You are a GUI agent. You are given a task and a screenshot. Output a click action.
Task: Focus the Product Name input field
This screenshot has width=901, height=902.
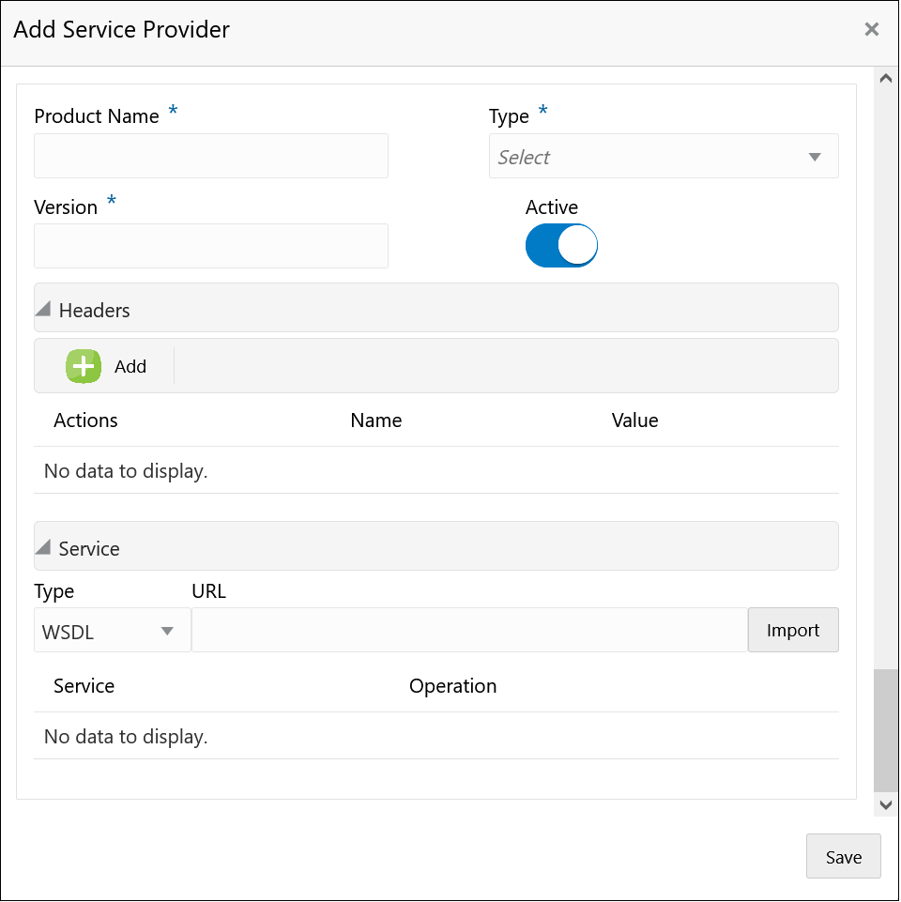(211, 156)
